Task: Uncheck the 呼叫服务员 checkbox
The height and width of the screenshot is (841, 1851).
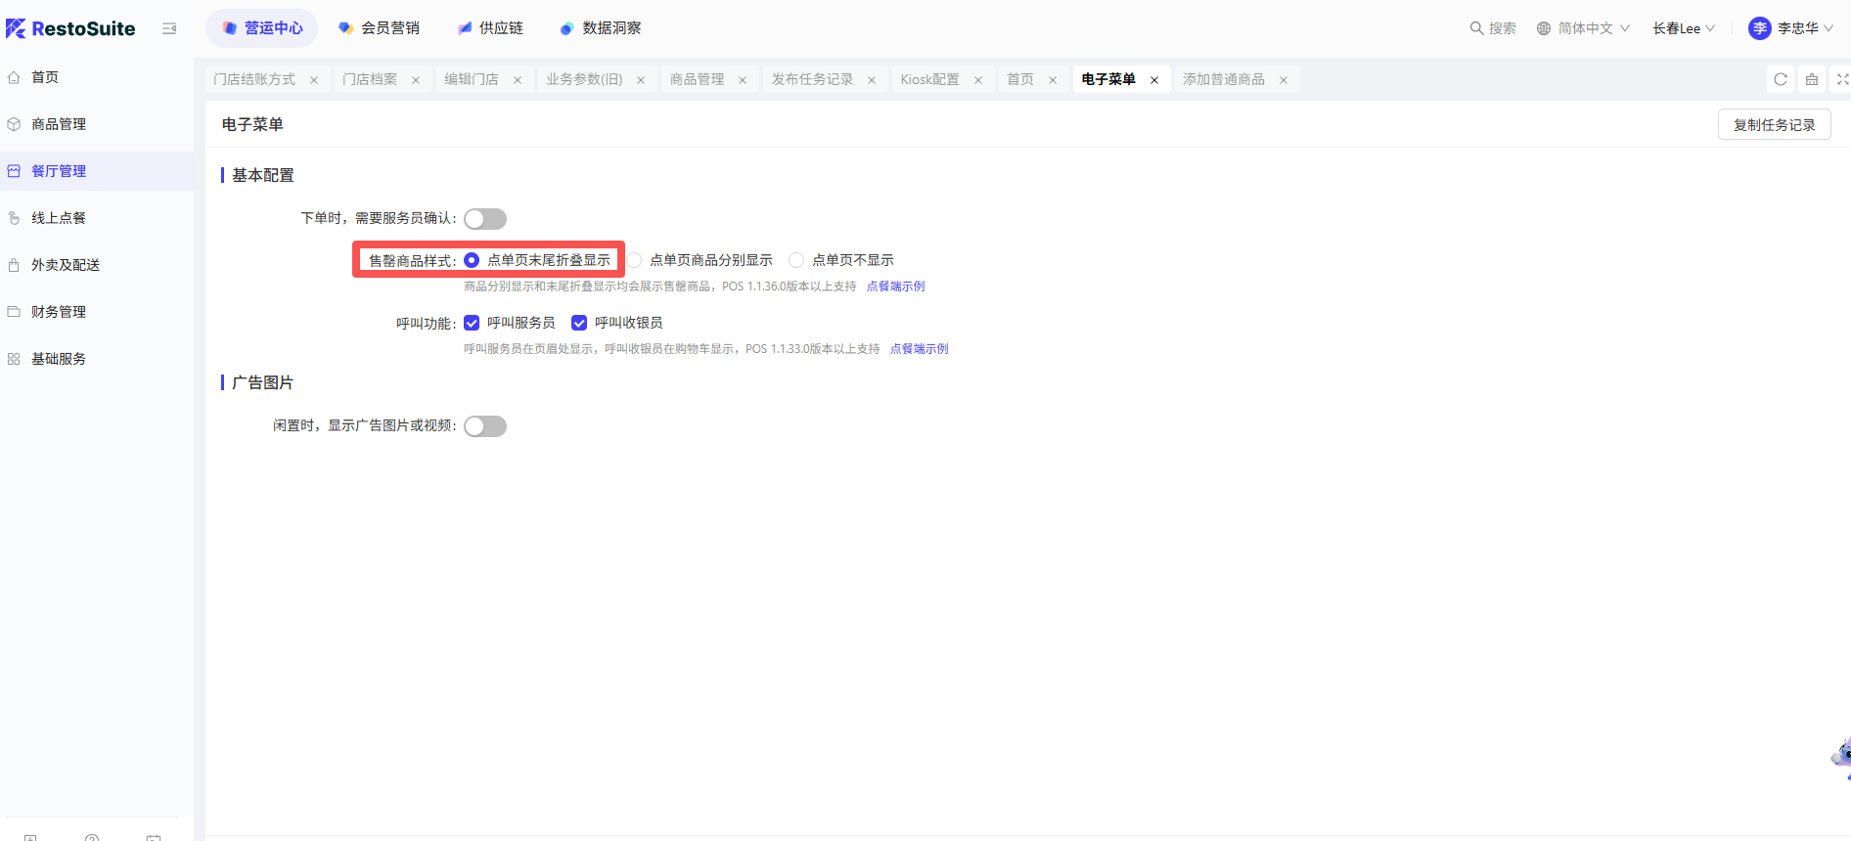Action: (x=472, y=323)
